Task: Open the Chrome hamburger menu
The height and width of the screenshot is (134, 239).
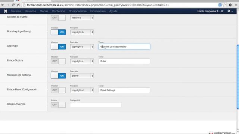Action: pos(236,5)
